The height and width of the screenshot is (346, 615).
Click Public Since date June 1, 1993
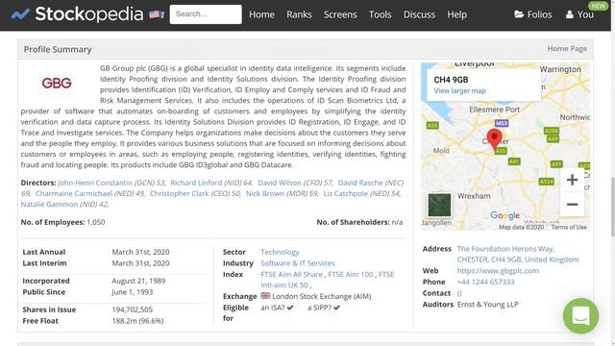click(133, 292)
